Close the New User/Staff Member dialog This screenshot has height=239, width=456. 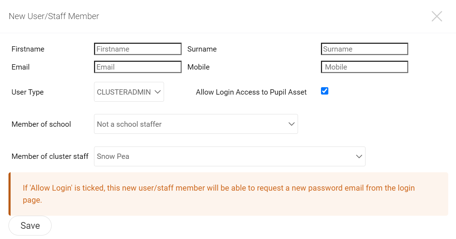(x=437, y=16)
